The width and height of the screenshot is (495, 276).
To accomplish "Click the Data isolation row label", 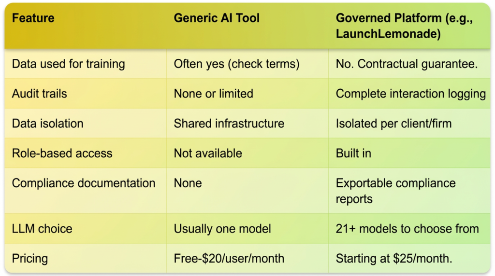I will (47, 124).
